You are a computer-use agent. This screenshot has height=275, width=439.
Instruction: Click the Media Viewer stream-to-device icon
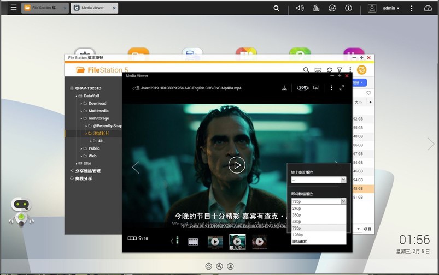316,88
